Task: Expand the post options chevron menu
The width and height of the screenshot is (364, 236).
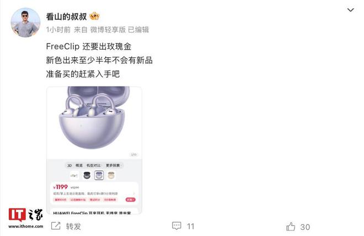Action: (350, 10)
